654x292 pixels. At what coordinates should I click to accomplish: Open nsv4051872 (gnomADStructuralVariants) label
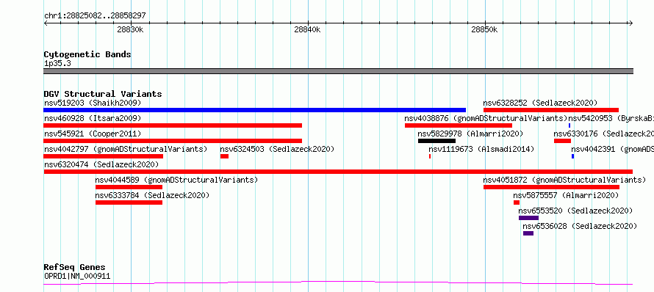(564, 180)
